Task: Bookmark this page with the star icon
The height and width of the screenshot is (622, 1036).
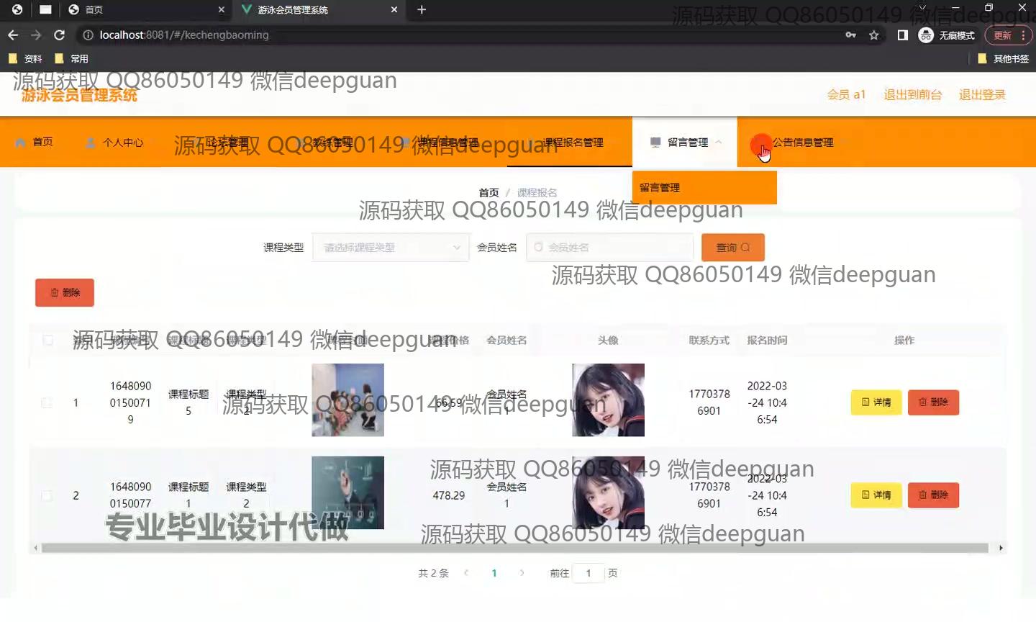Action: pyautogui.click(x=874, y=35)
